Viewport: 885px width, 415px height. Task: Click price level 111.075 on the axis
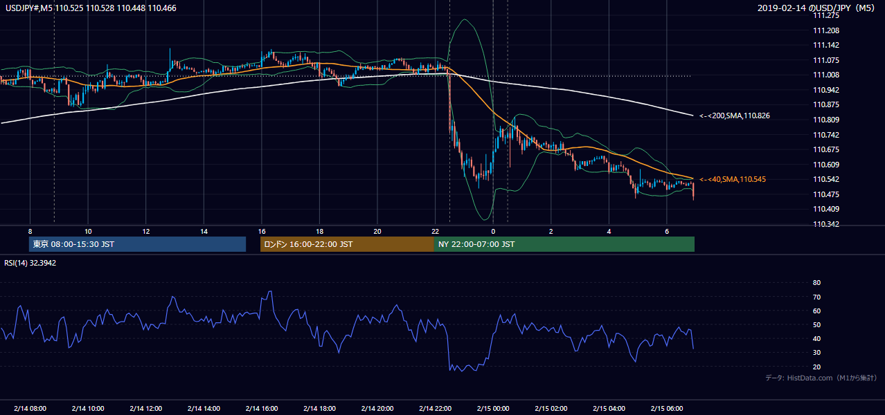click(x=825, y=60)
